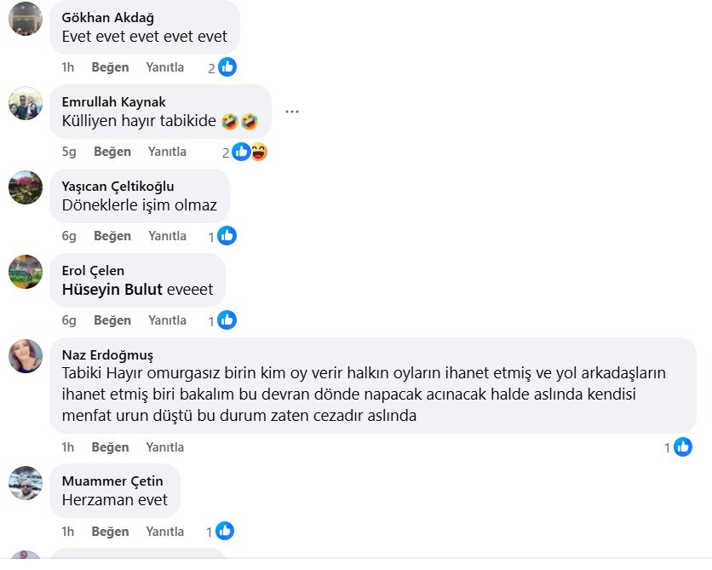Click the 5g timestamp on Emrullah Kaynak's comment
The height and width of the screenshot is (570, 712).
69,152
